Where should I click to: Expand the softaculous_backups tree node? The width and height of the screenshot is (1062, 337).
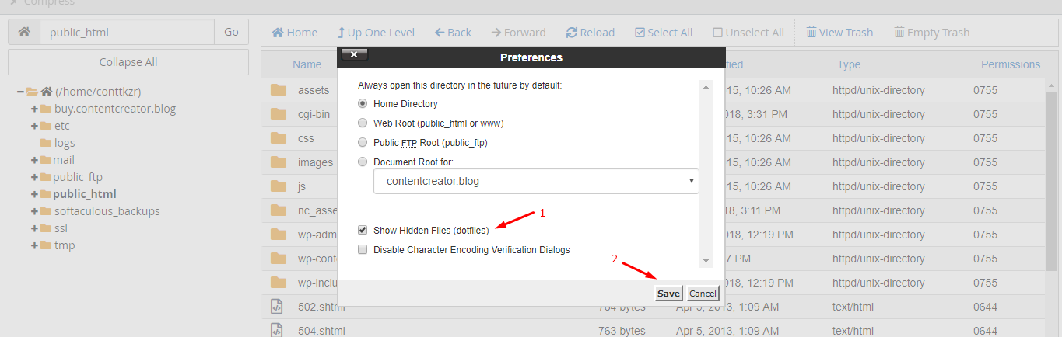[x=35, y=211]
